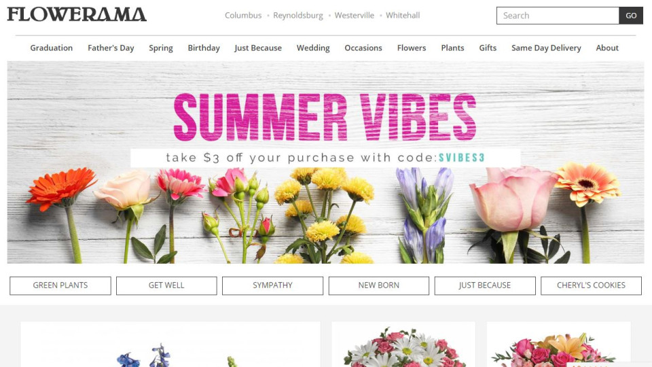Click the Flowerama logo
This screenshot has width=652, height=367.
pos(77,14)
